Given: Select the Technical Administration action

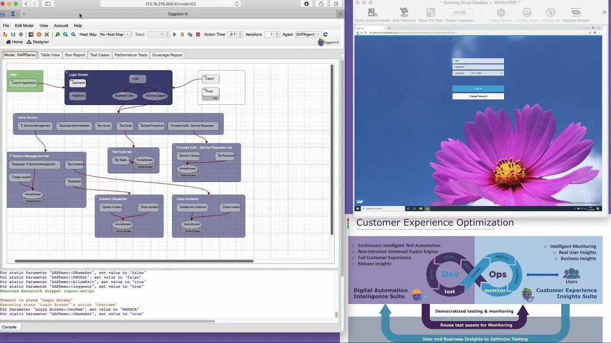Looking at the screenshot, I should click(x=74, y=126).
